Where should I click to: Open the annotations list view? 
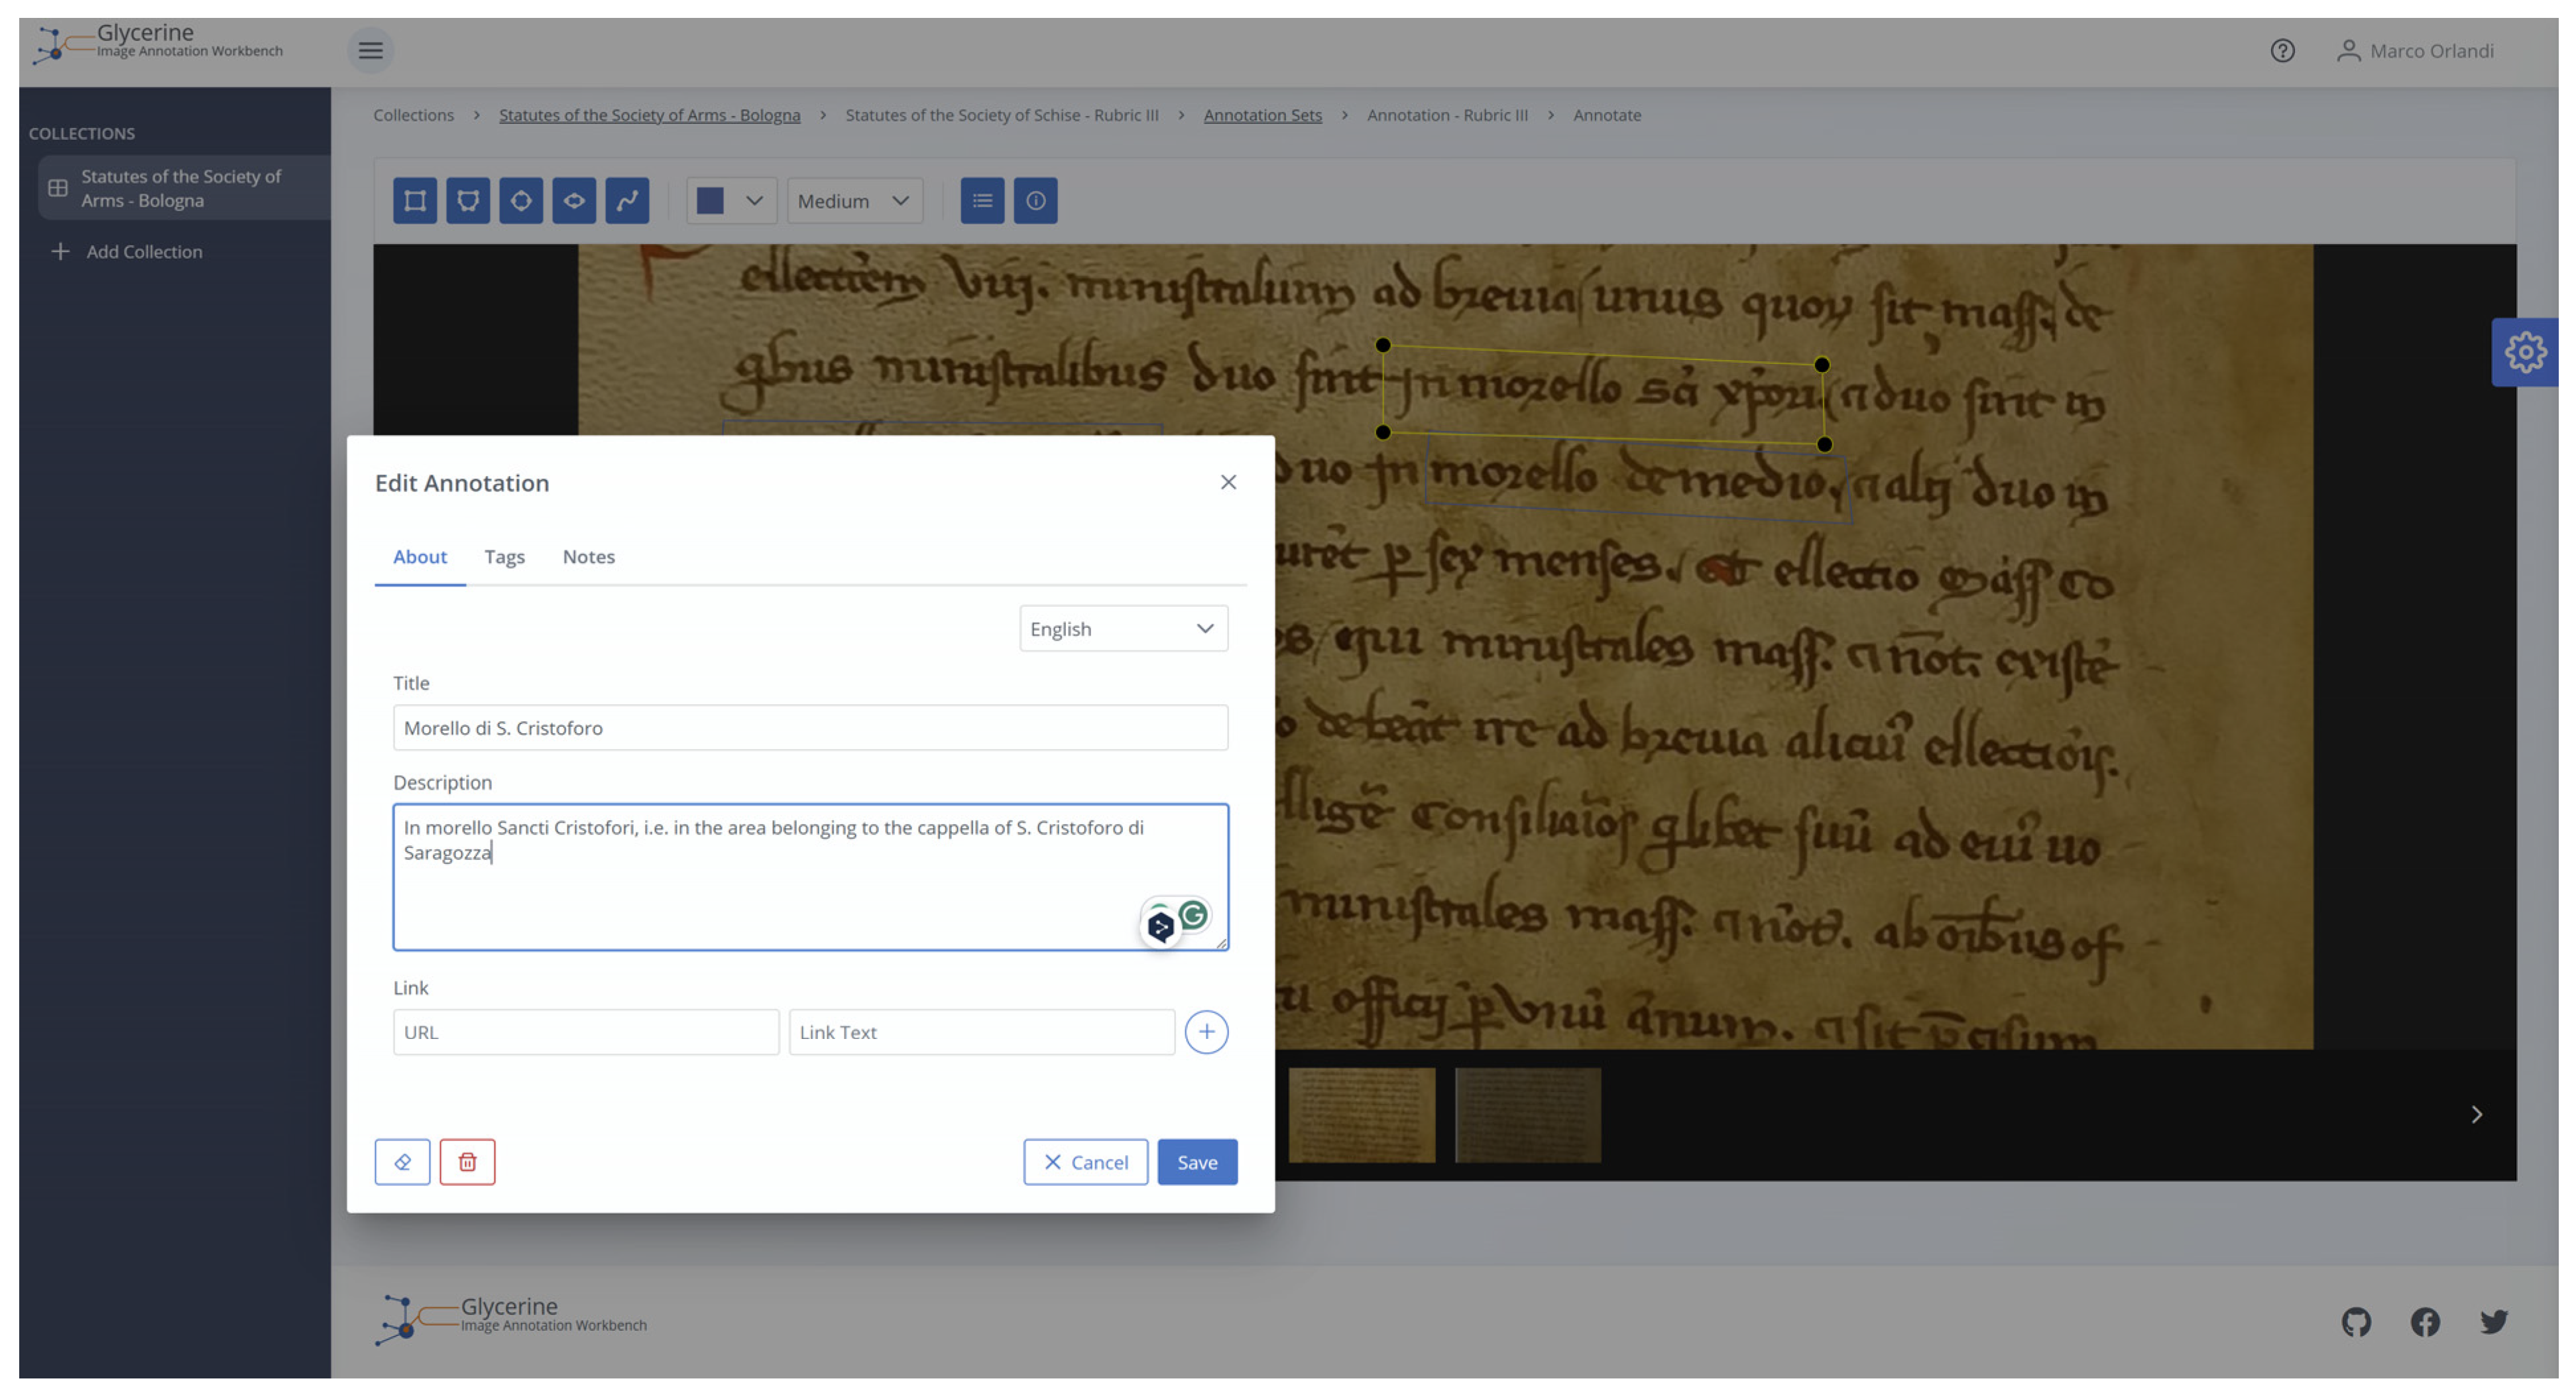click(x=982, y=201)
